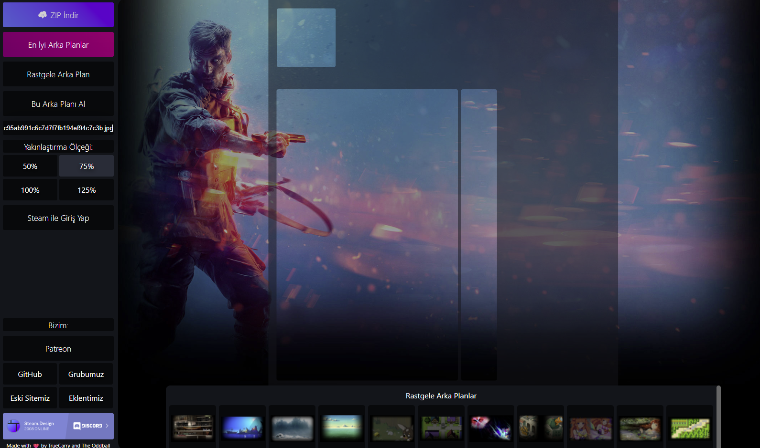Sign in with Steam ile Giriş Yap
This screenshot has height=448, width=760.
click(58, 218)
